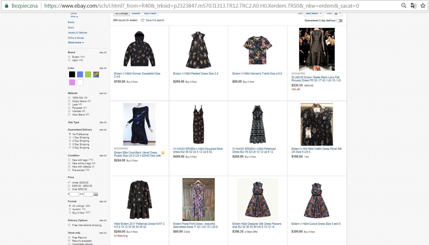
Task: Click see all next to Brand
Action: 103,52
